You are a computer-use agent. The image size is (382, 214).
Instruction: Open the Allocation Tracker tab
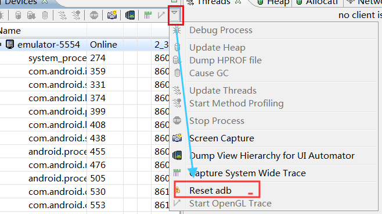318,2
